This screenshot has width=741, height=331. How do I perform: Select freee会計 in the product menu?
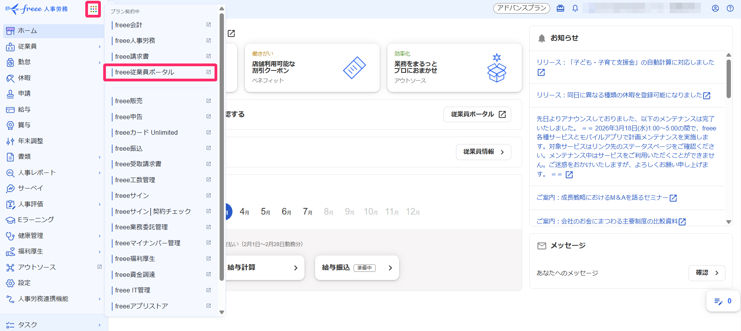(162, 25)
